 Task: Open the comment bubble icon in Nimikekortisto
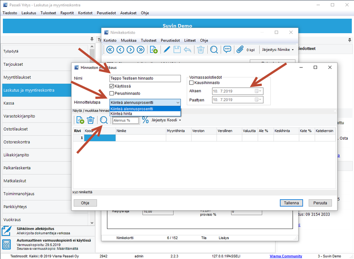click(x=227, y=49)
